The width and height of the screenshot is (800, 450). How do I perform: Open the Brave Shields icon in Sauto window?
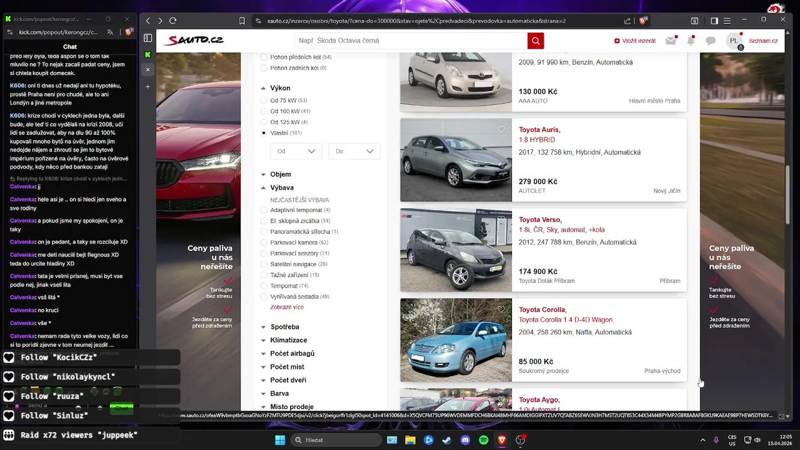(642, 21)
